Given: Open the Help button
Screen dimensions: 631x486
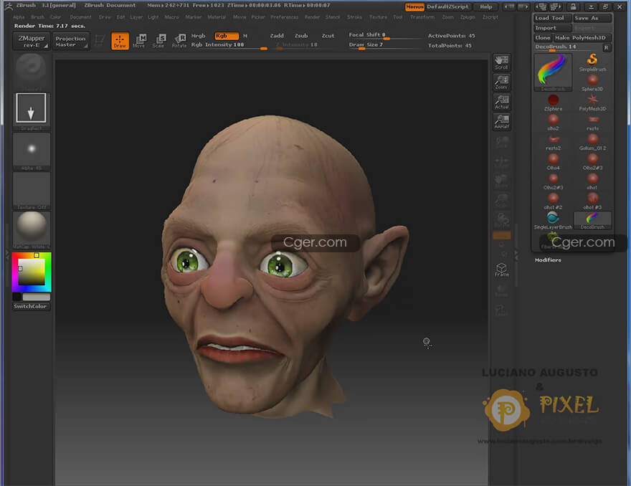Looking at the screenshot, I should 485,7.
